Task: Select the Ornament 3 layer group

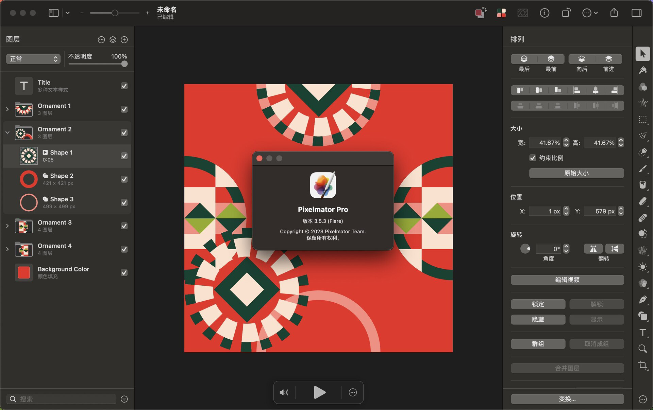Action: (x=67, y=226)
